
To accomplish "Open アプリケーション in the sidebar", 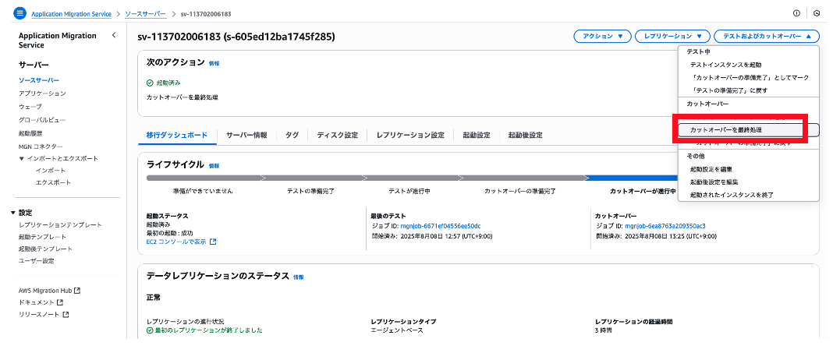I will (42, 94).
